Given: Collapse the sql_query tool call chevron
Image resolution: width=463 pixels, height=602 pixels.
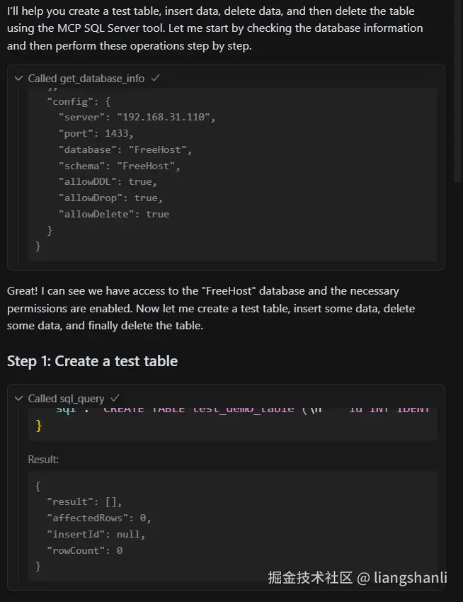Looking at the screenshot, I should point(18,399).
